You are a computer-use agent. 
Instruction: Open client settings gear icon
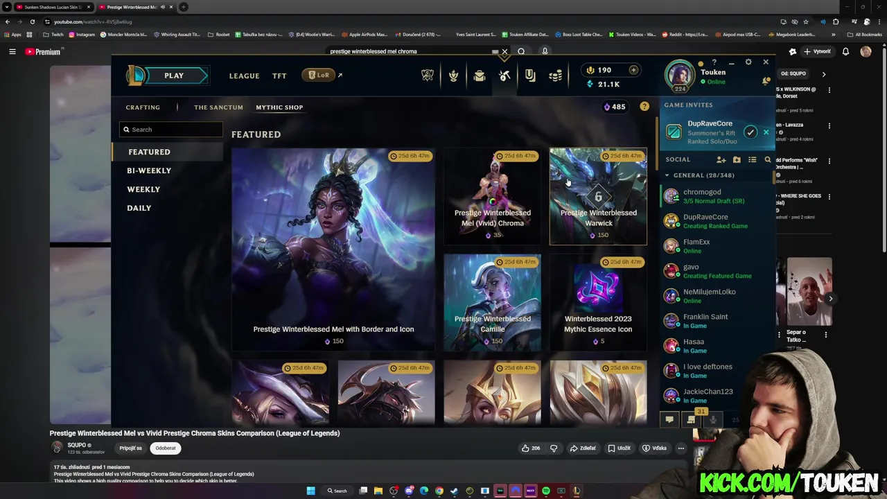click(748, 62)
